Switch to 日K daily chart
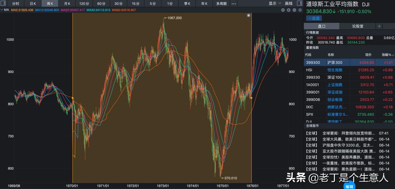The width and height of the screenshot is (395, 189). tap(33, 4)
